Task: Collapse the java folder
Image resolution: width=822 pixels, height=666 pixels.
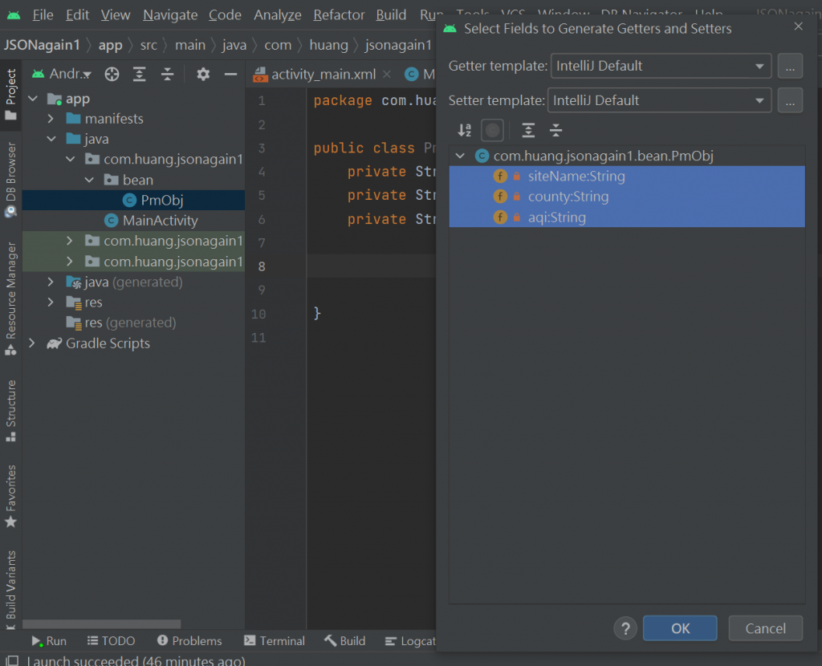Action: pos(51,139)
